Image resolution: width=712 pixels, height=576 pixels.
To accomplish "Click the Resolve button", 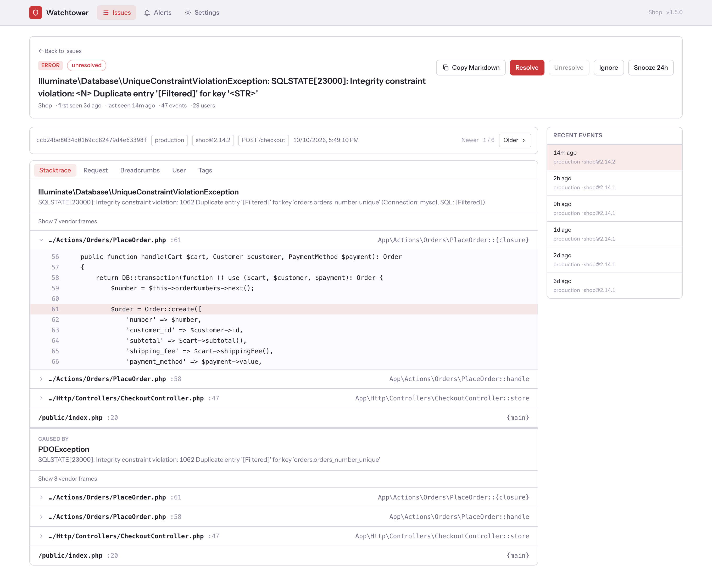I will 527,68.
